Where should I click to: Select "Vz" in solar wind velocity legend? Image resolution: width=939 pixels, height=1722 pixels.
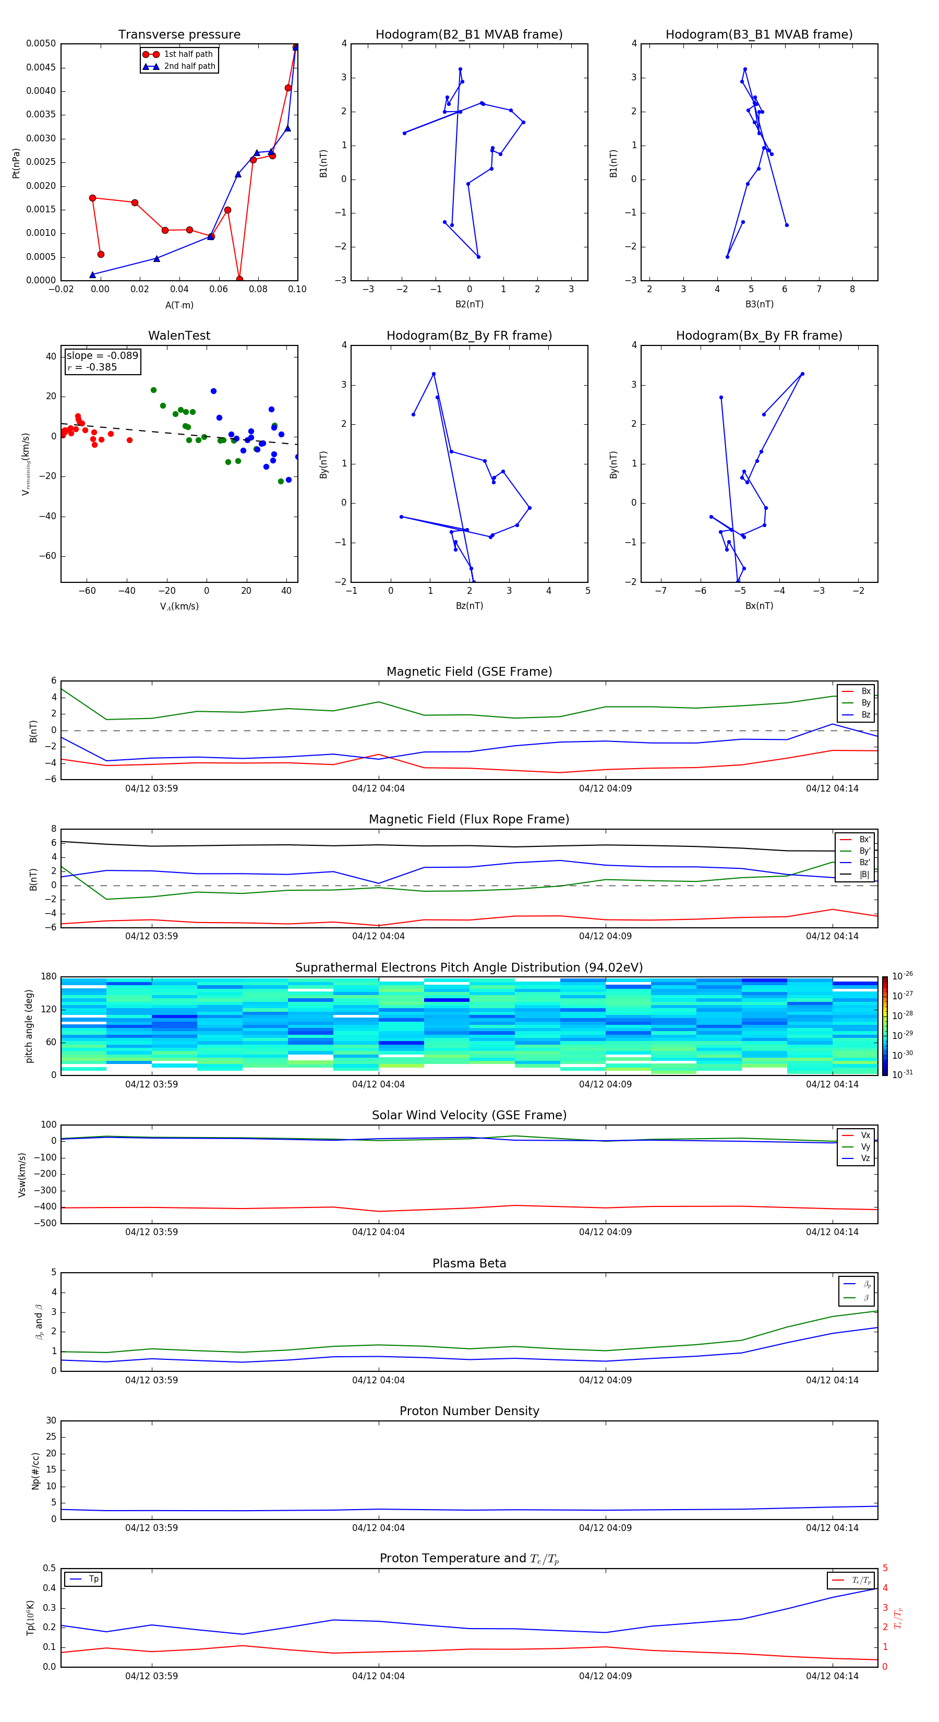tap(857, 1158)
